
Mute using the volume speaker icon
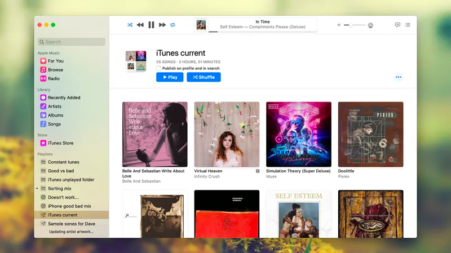(339, 25)
